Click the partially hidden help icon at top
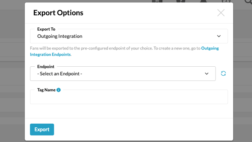 click(x=181, y=1)
